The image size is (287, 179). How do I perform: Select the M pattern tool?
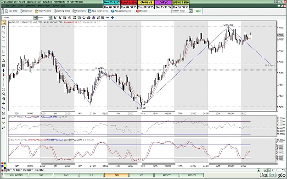click(x=4, y=114)
